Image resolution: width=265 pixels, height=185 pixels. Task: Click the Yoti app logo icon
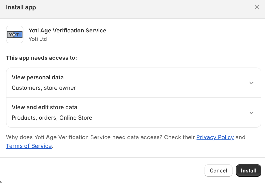15,35
